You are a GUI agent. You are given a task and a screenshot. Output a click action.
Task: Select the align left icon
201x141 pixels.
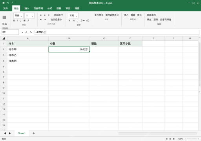pyautogui.click(x=41, y=15)
